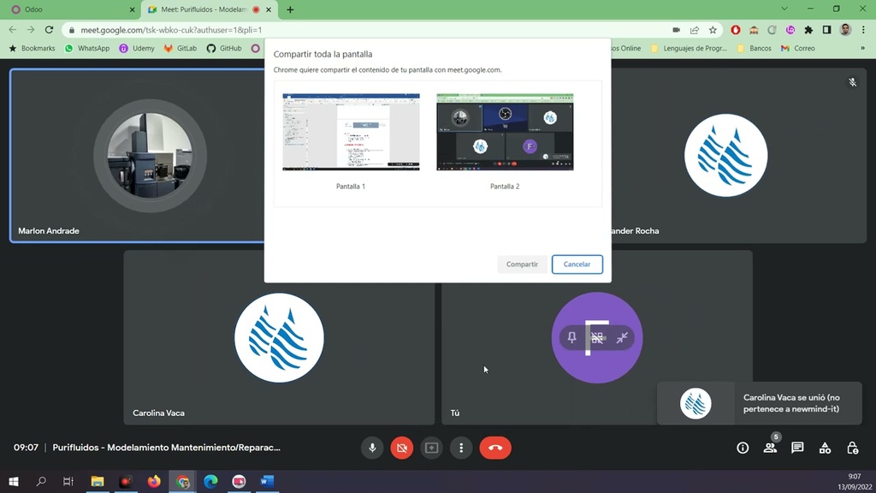Show the participants list panel
Viewport: 876px width, 493px height.
pos(770,448)
